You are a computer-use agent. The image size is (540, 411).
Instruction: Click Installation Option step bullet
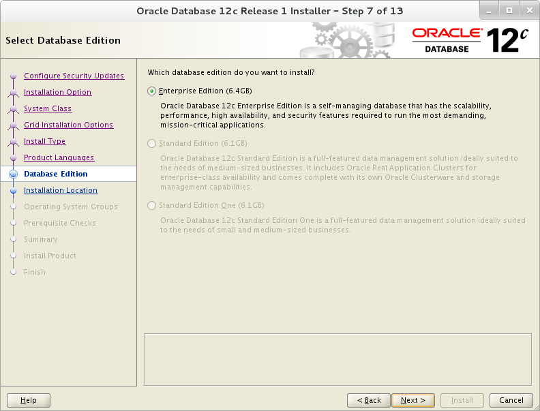pos(14,93)
